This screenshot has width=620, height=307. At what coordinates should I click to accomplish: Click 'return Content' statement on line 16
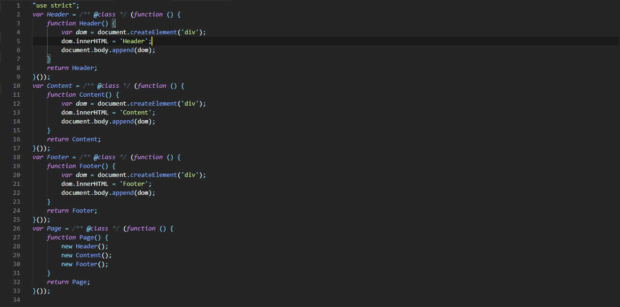tap(74, 139)
